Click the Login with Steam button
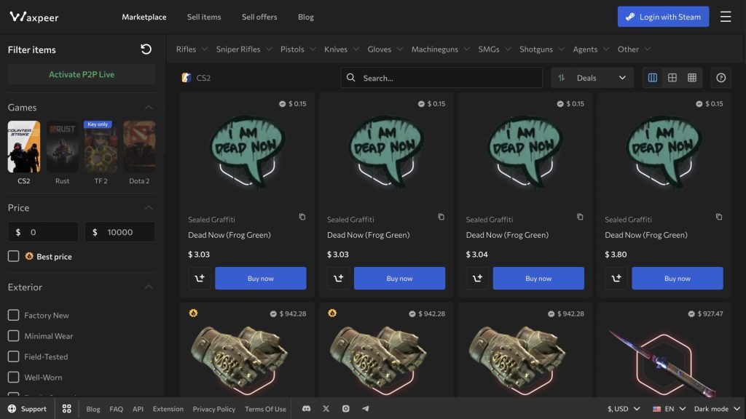Viewport: 746px width, 419px height. pos(663,17)
